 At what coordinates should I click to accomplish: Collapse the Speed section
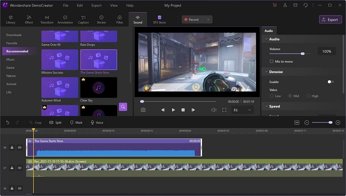pyautogui.click(x=266, y=106)
